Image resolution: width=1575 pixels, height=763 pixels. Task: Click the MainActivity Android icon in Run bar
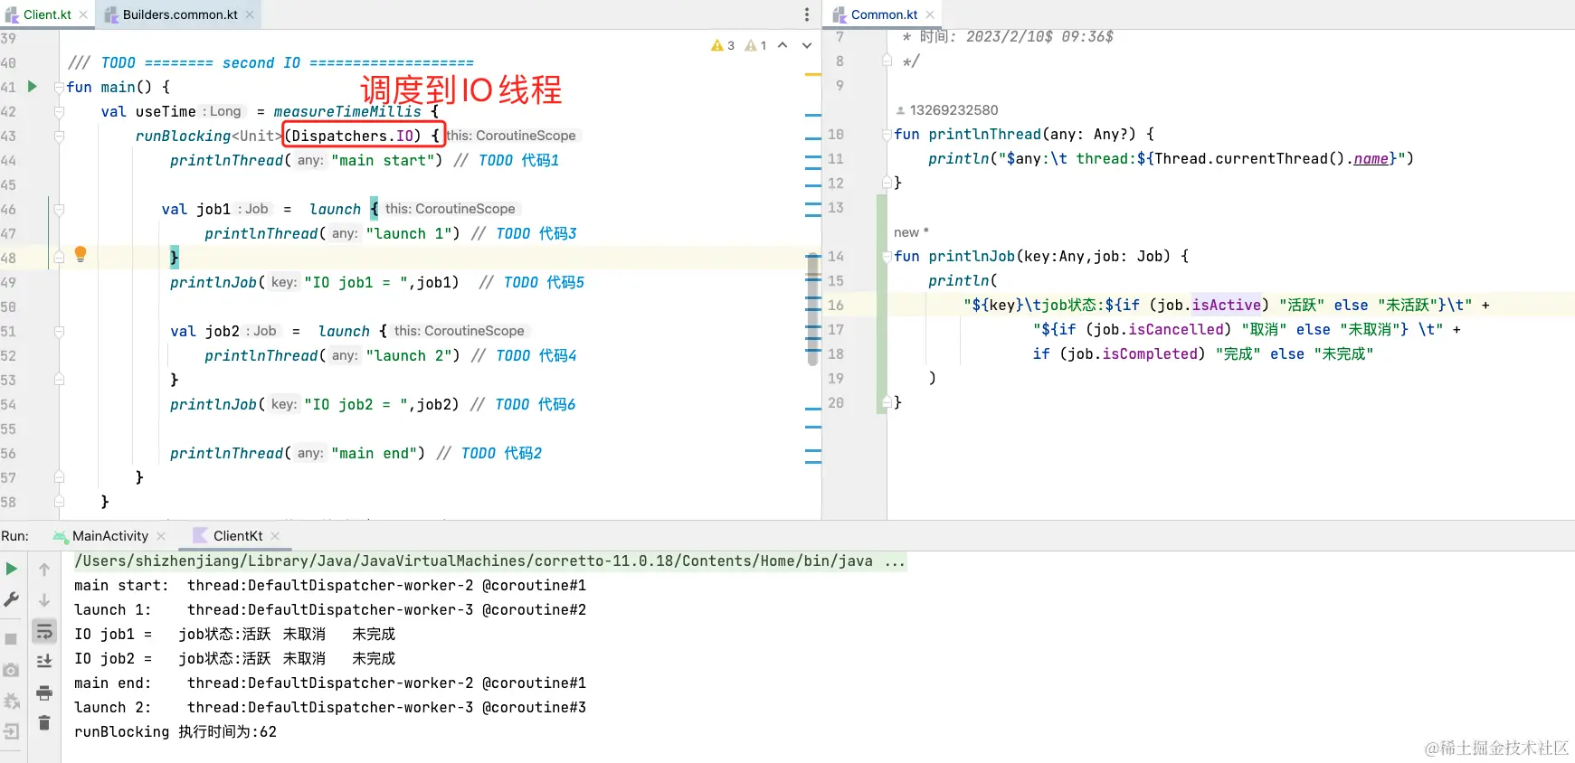pyautogui.click(x=61, y=536)
